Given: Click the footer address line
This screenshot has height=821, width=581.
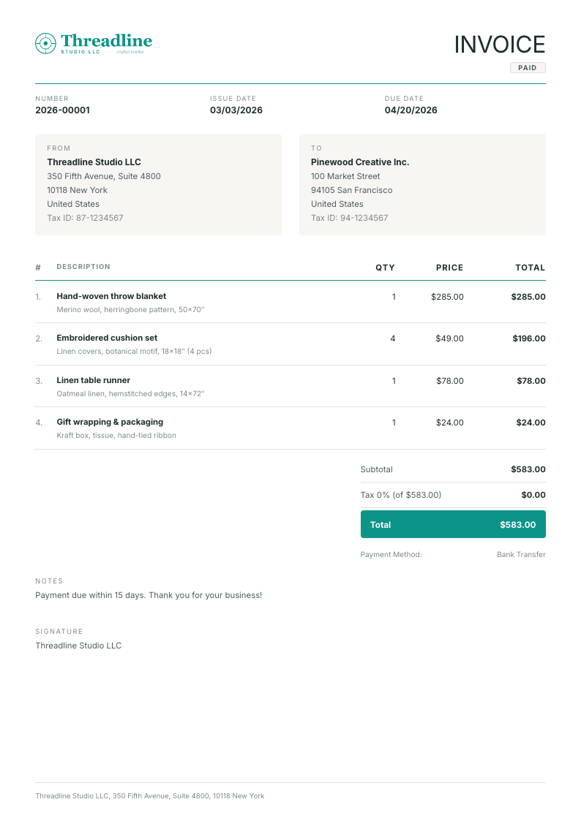Looking at the screenshot, I should click(150, 796).
